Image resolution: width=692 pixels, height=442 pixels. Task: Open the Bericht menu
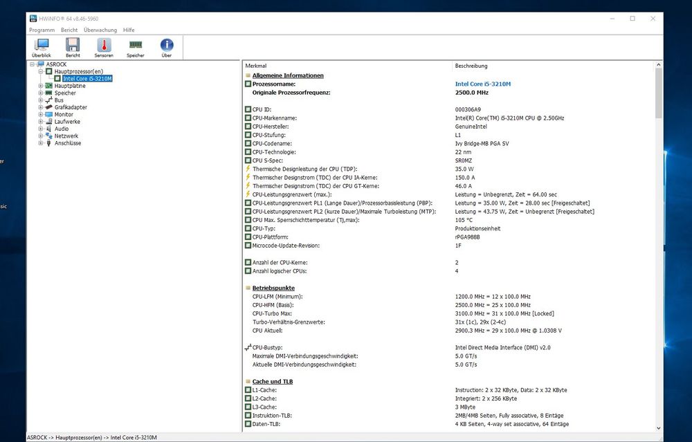pyautogui.click(x=69, y=30)
